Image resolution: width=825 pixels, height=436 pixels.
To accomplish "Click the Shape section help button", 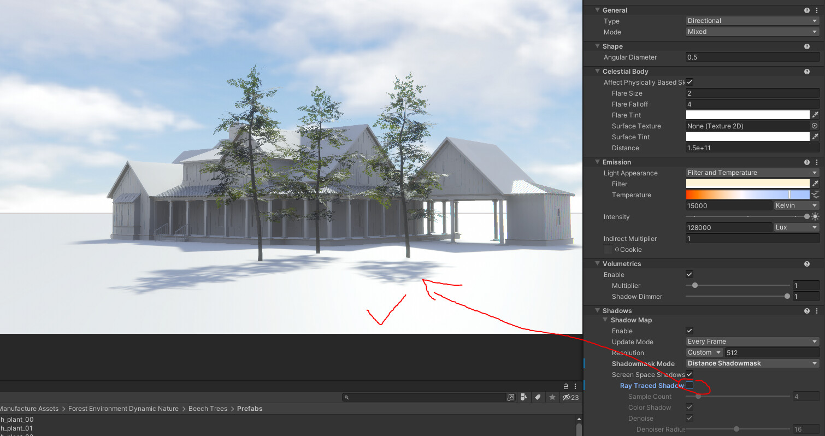I will tap(806, 46).
